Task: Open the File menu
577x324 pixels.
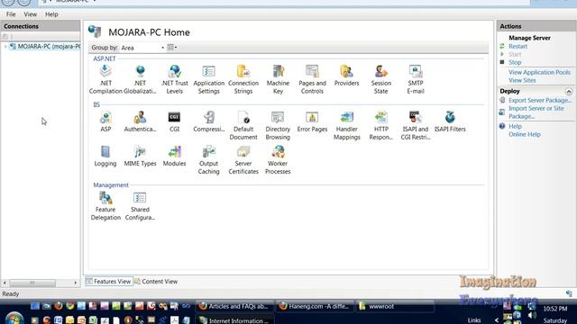Action: click(x=11, y=14)
